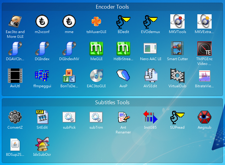The width and height of the screenshot is (225, 165).
Task: Open the AvsP eraser icon
Action: [x=123, y=75]
